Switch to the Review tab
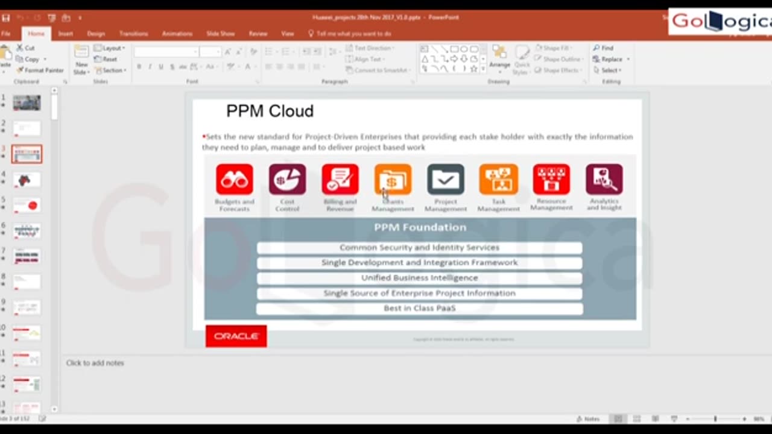The width and height of the screenshot is (772, 434). click(x=258, y=34)
